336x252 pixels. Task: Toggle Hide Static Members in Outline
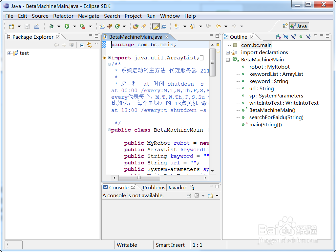(293, 37)
